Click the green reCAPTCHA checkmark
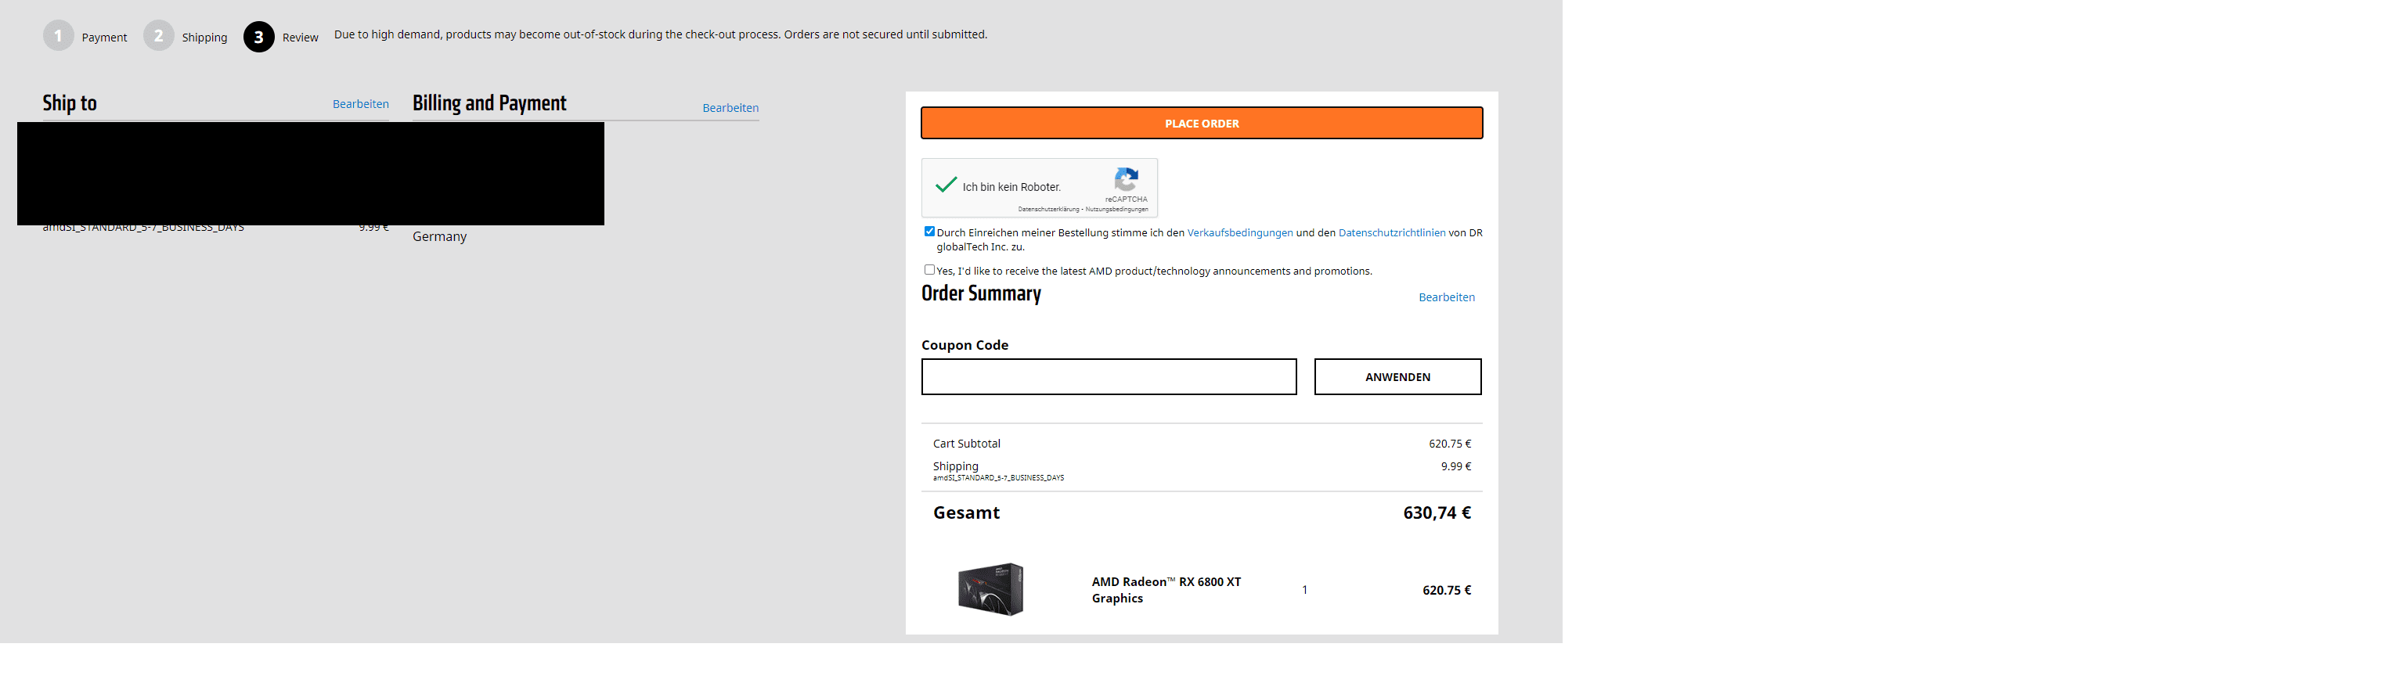This screenshot has height=676, width=2405. click(x=946, y=185)
